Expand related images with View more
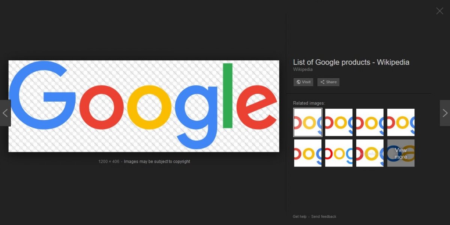The width and height of the screenshot is (450, 225). click(401, 153)
